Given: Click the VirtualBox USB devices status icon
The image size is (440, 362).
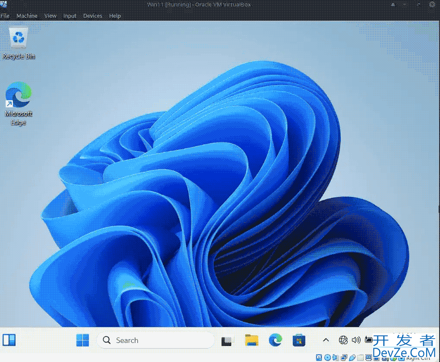Looking at the screenshot, I should point(352,358).
